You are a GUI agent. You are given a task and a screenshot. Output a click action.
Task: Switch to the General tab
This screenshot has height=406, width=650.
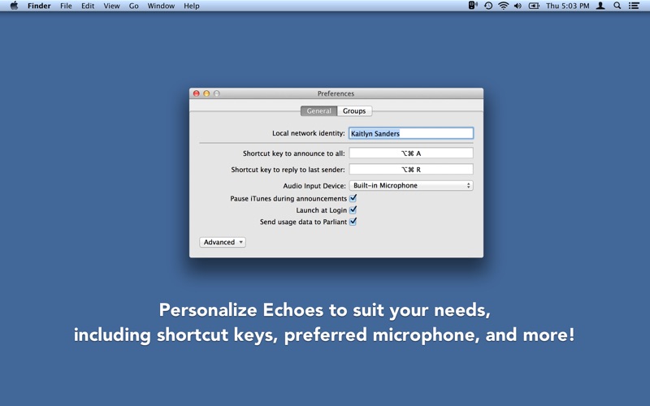click(x=318, y=111)
